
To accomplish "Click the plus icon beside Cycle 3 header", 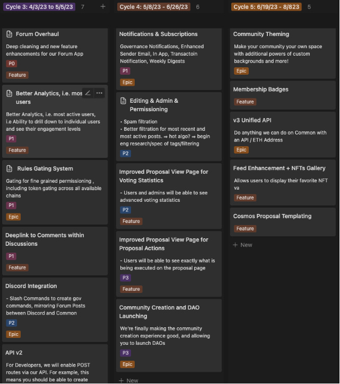I will click(x=103, y=6).
